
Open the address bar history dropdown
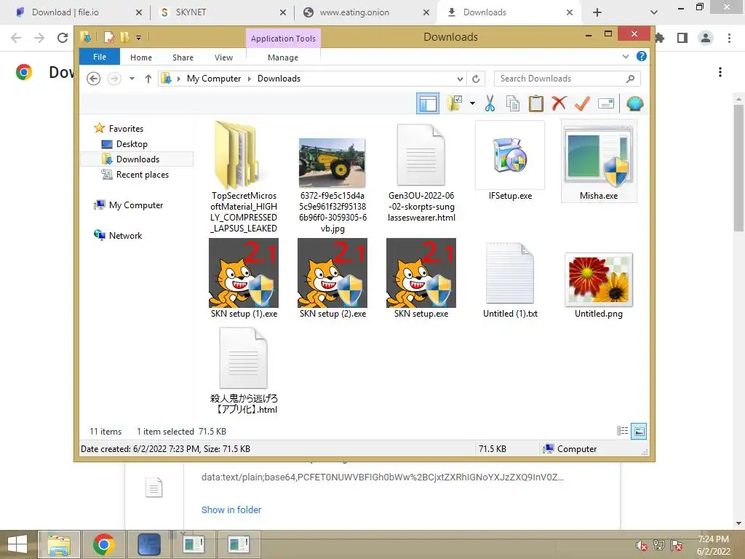[460, 79]
